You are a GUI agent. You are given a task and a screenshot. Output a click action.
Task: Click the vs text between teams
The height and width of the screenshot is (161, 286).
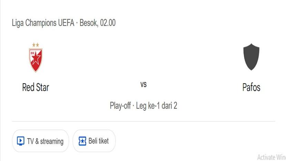tap(144, 84)
